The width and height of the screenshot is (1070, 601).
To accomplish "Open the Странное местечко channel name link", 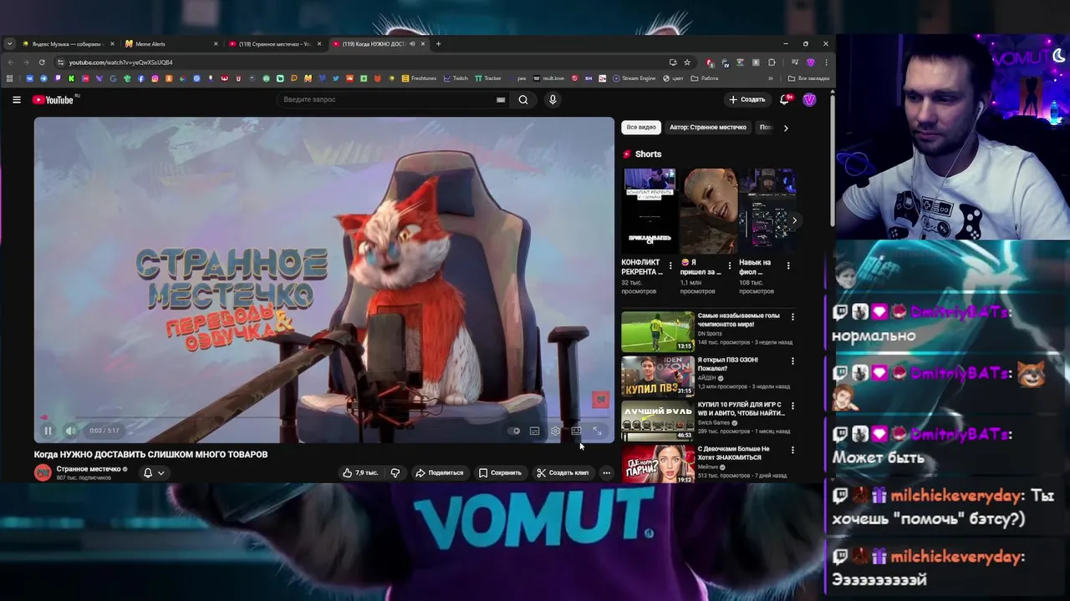I will (89, 469).
